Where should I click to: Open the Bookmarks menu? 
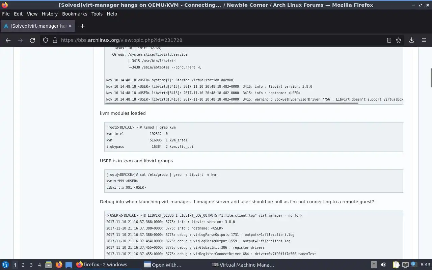point(75,14)
